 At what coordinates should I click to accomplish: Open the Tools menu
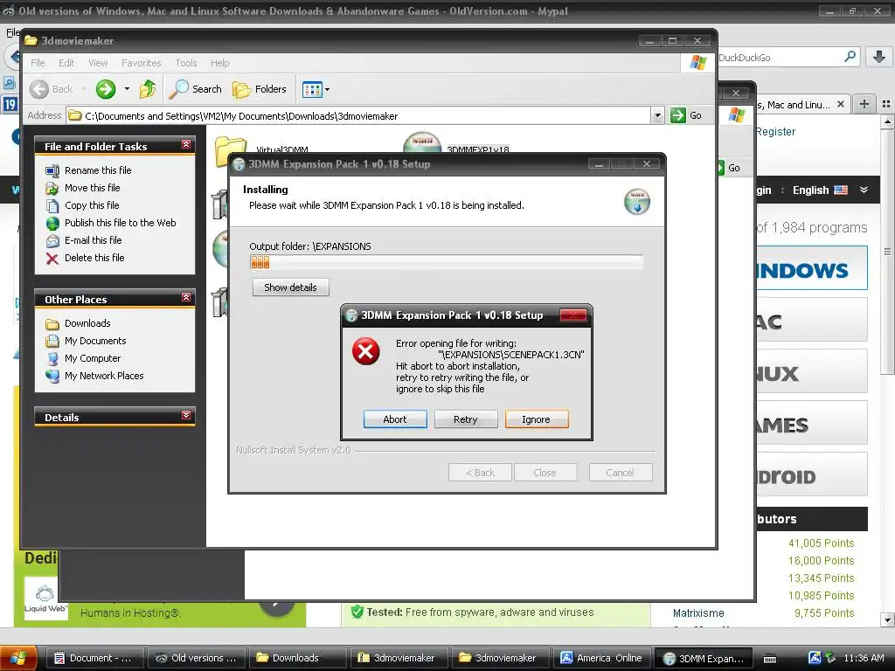tap(186, 63)
